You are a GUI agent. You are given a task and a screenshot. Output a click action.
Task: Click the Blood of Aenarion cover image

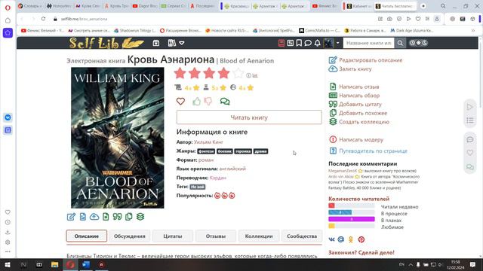(118, 138)
